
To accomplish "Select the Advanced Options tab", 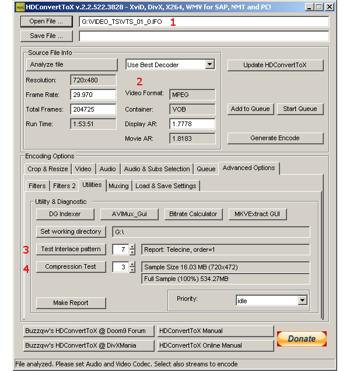I will (249, 168).
